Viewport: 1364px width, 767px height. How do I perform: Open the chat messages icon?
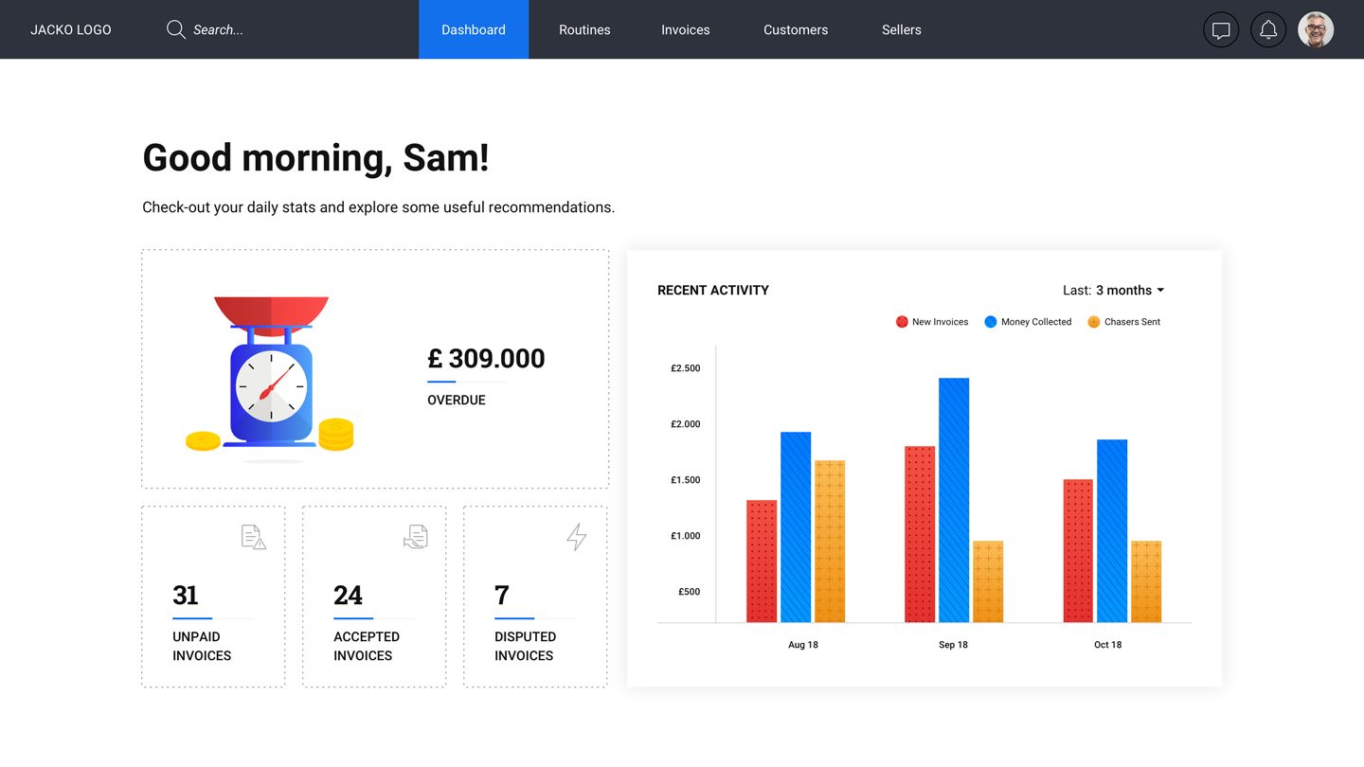point(1221,30)
